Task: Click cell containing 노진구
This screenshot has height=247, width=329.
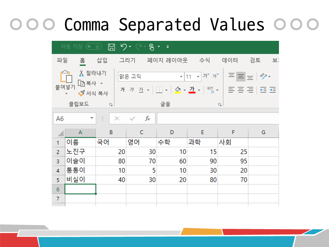Action: [80, 152]
